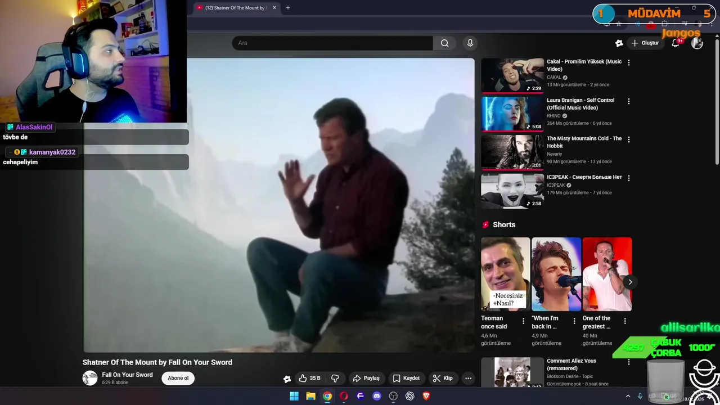Screen dimensions: 720x405
Task: Launch Brave browser from taskbar
Action: tap(426, 396)
